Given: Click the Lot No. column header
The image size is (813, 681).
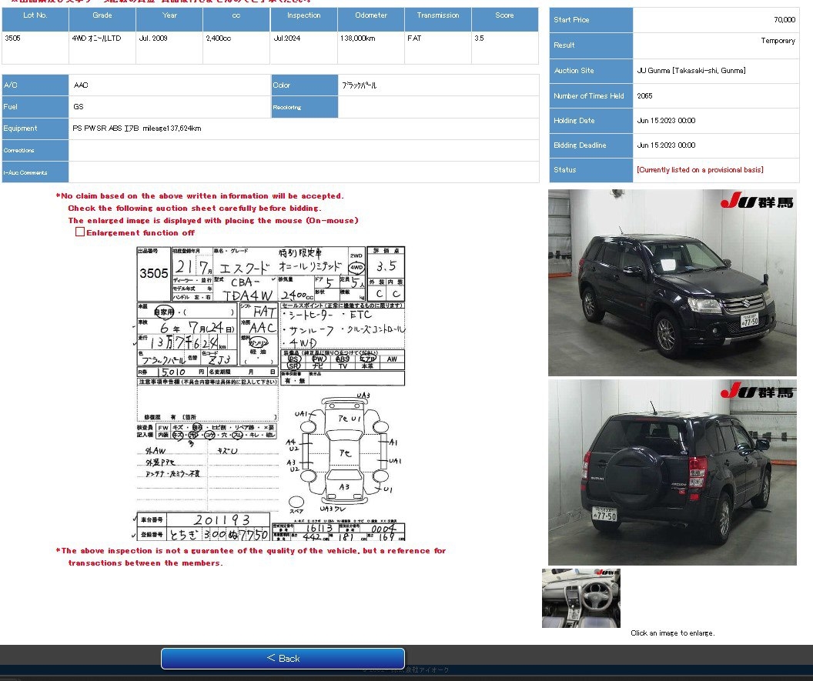Looking at the screenshot, I should pyautogui.click(x=35, y=15).
